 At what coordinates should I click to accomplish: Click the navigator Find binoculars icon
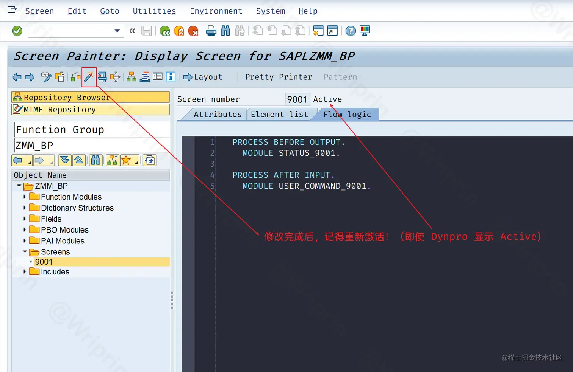[x=95, y=160]
